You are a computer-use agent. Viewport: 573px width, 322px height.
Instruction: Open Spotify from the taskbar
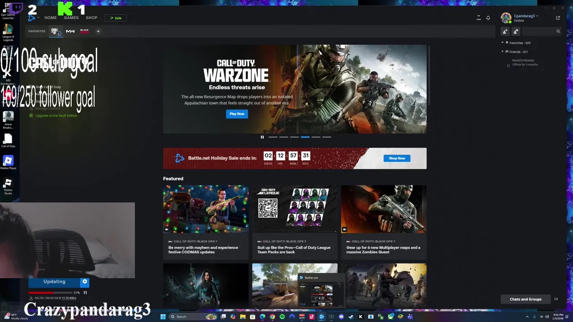282,317
